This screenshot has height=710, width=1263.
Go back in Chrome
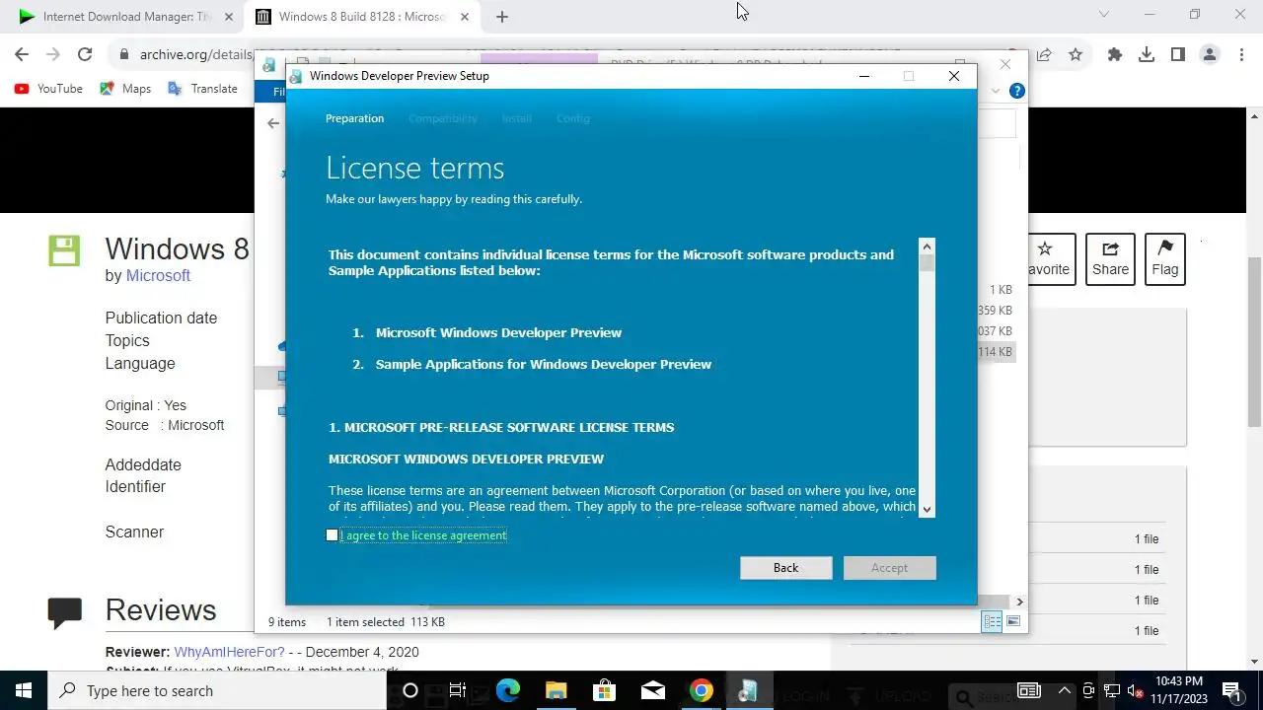tap(22, 55)
